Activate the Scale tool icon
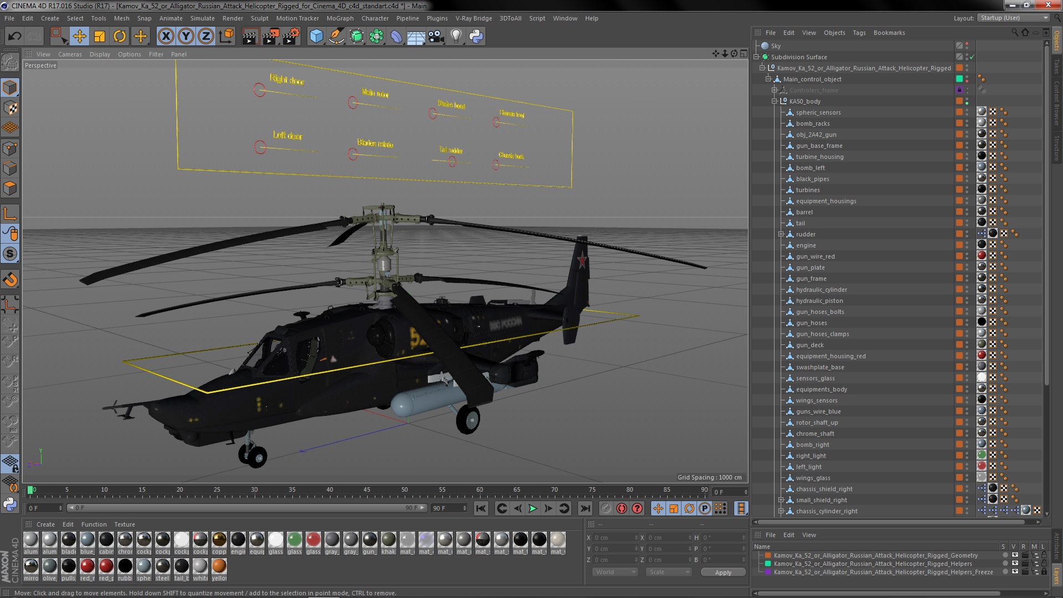 [x=100, y=37]
